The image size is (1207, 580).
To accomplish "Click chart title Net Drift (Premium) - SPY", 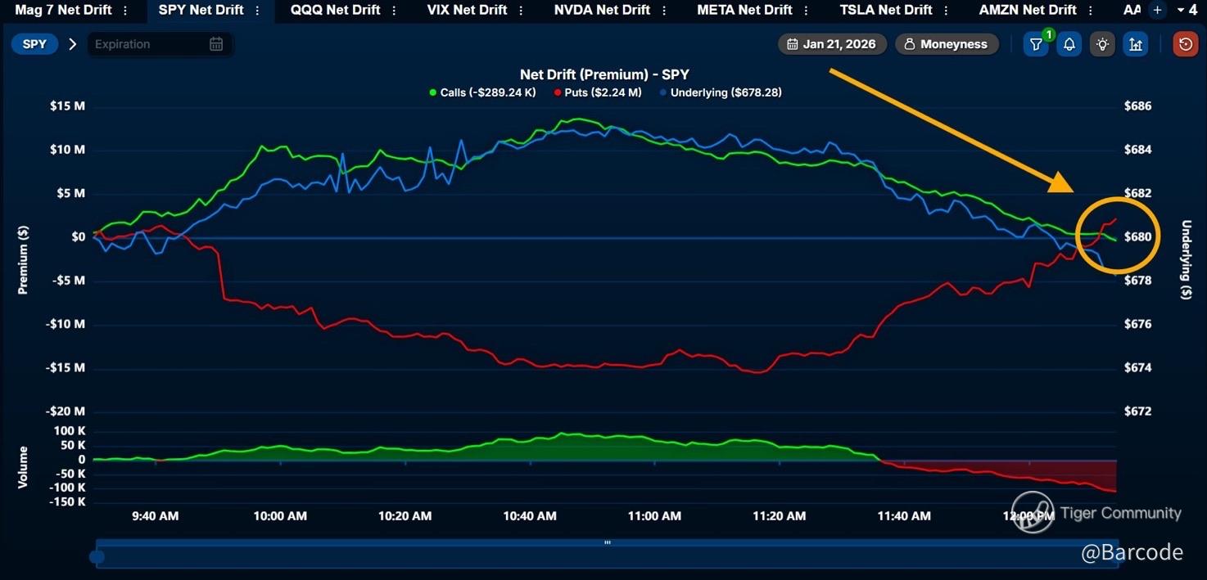I will click(x=604, y=74).
